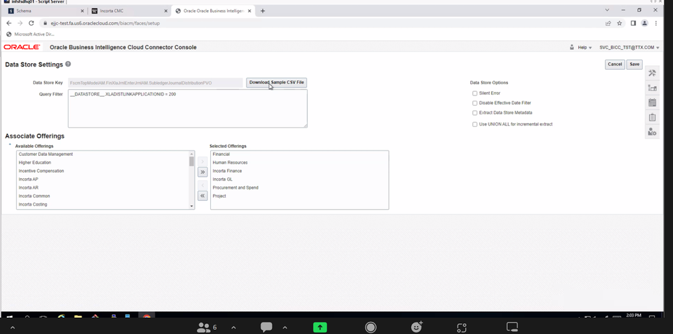
Task: Click Available Offerings scrollbar thumb
Action: 191,161
